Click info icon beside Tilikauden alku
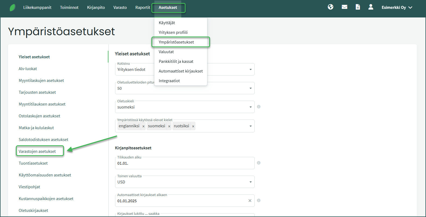 [x=259, y=163]
